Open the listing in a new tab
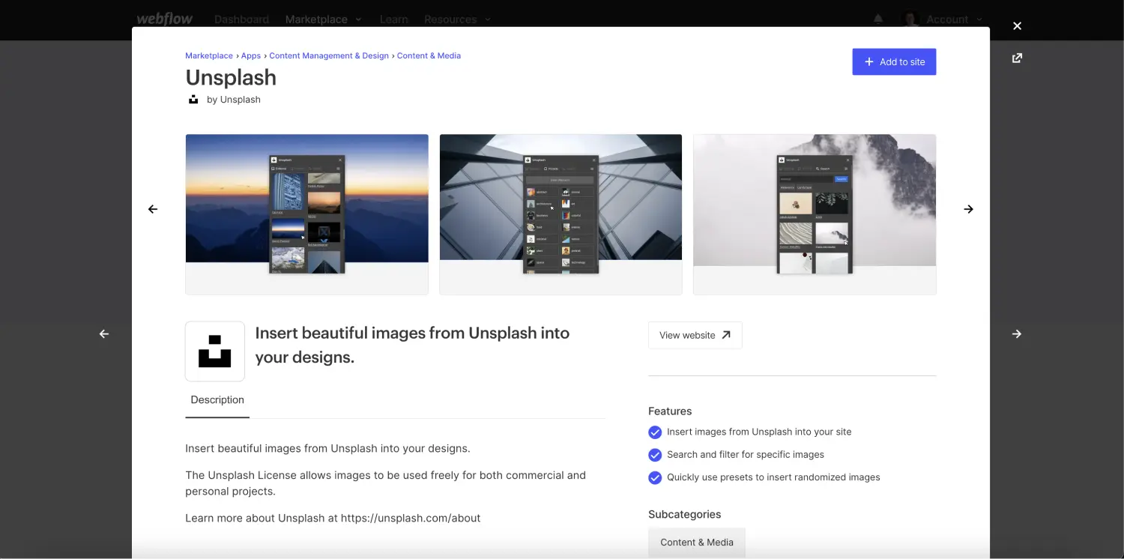 pyautogui.click(x=1017, y=58)
